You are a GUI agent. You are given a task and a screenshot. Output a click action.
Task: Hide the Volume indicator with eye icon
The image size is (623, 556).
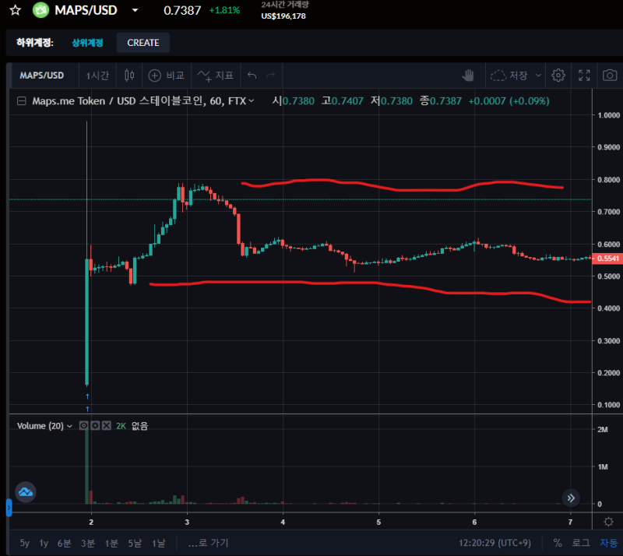[83, 426]
